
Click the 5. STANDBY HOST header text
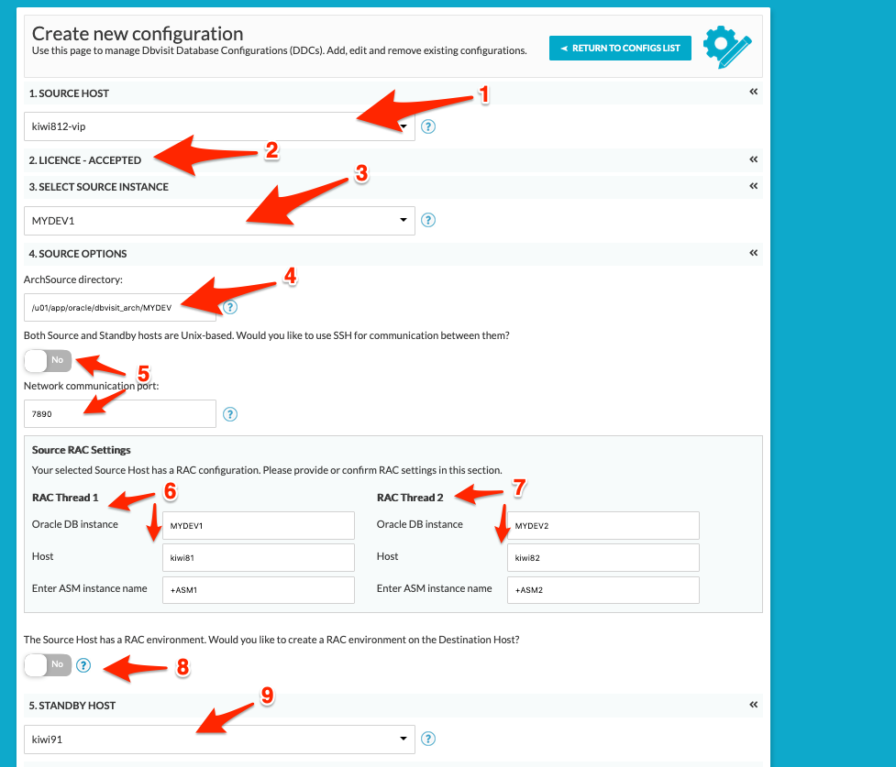click(72, 706)
